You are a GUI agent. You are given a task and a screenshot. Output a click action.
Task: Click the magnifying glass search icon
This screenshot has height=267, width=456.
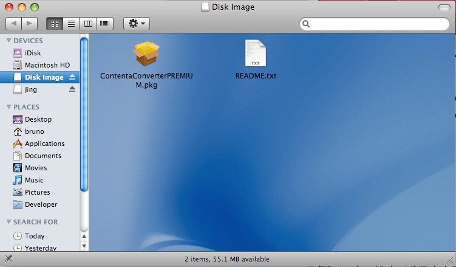(306, 24)
